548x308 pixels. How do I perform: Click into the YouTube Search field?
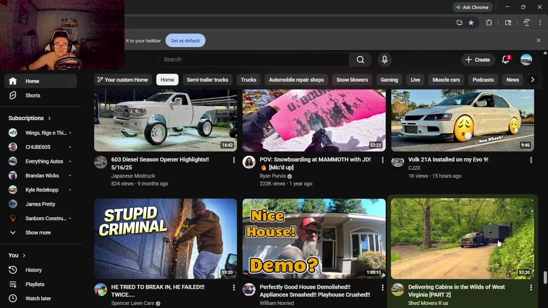click(253, 59)
